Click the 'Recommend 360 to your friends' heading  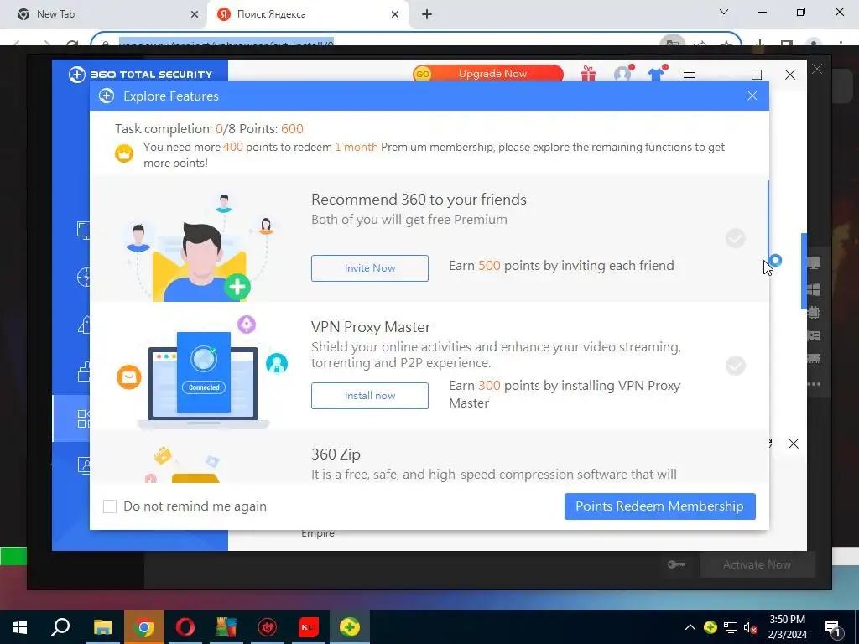coord(419,200)
